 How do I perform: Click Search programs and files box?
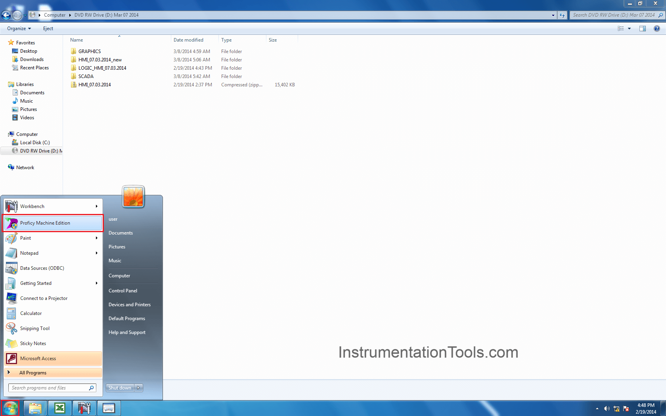[x=52, y=388]
